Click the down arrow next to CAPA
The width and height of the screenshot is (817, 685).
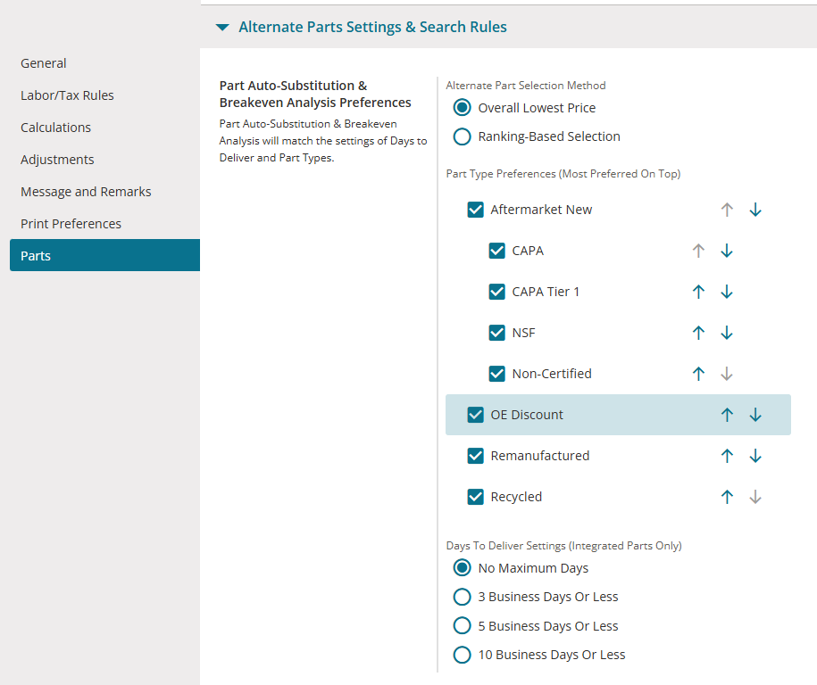pos(727,251)
